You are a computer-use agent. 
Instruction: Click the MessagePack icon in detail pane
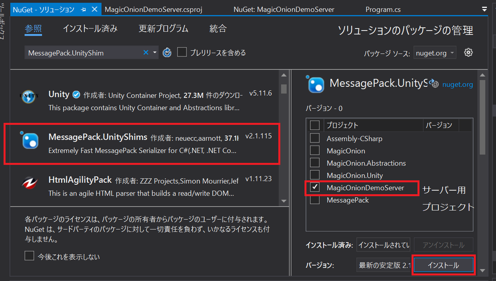pos(316,84)
